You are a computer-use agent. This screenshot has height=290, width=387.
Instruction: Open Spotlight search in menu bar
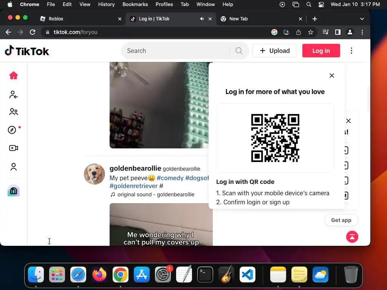[308, 4]
